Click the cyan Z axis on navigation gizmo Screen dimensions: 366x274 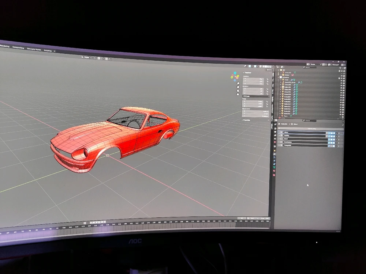coord(235,73)
